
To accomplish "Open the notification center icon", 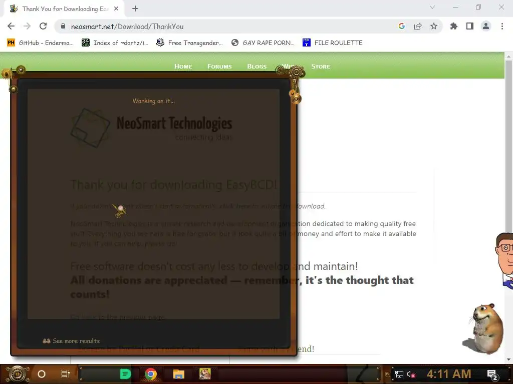I will coord(492,374).
